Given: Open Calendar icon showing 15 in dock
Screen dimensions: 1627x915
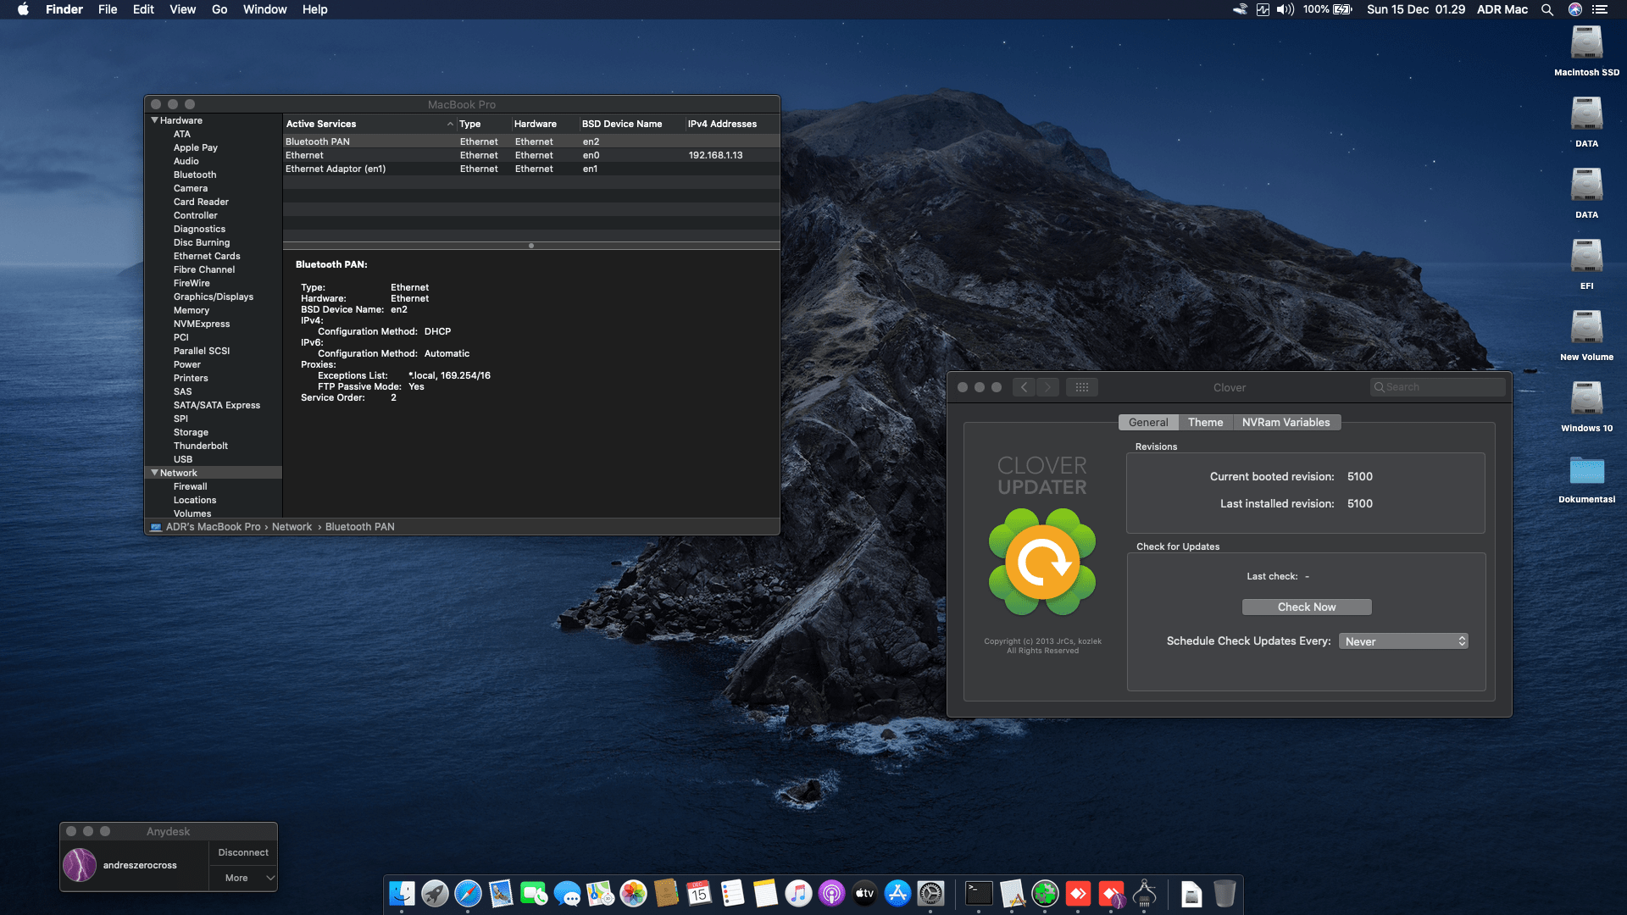Looking at the screenshot, I should pyautogui.click(x=699, y=893).
